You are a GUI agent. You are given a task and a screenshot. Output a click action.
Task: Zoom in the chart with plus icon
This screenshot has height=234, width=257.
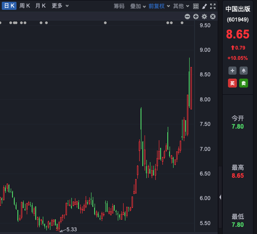(196, 17)
